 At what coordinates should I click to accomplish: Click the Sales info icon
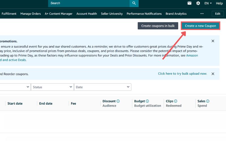click(208, 101)
